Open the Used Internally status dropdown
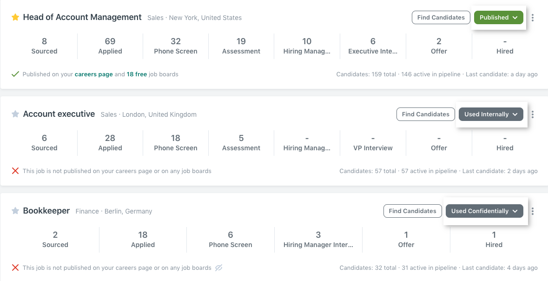 (490, 114)
